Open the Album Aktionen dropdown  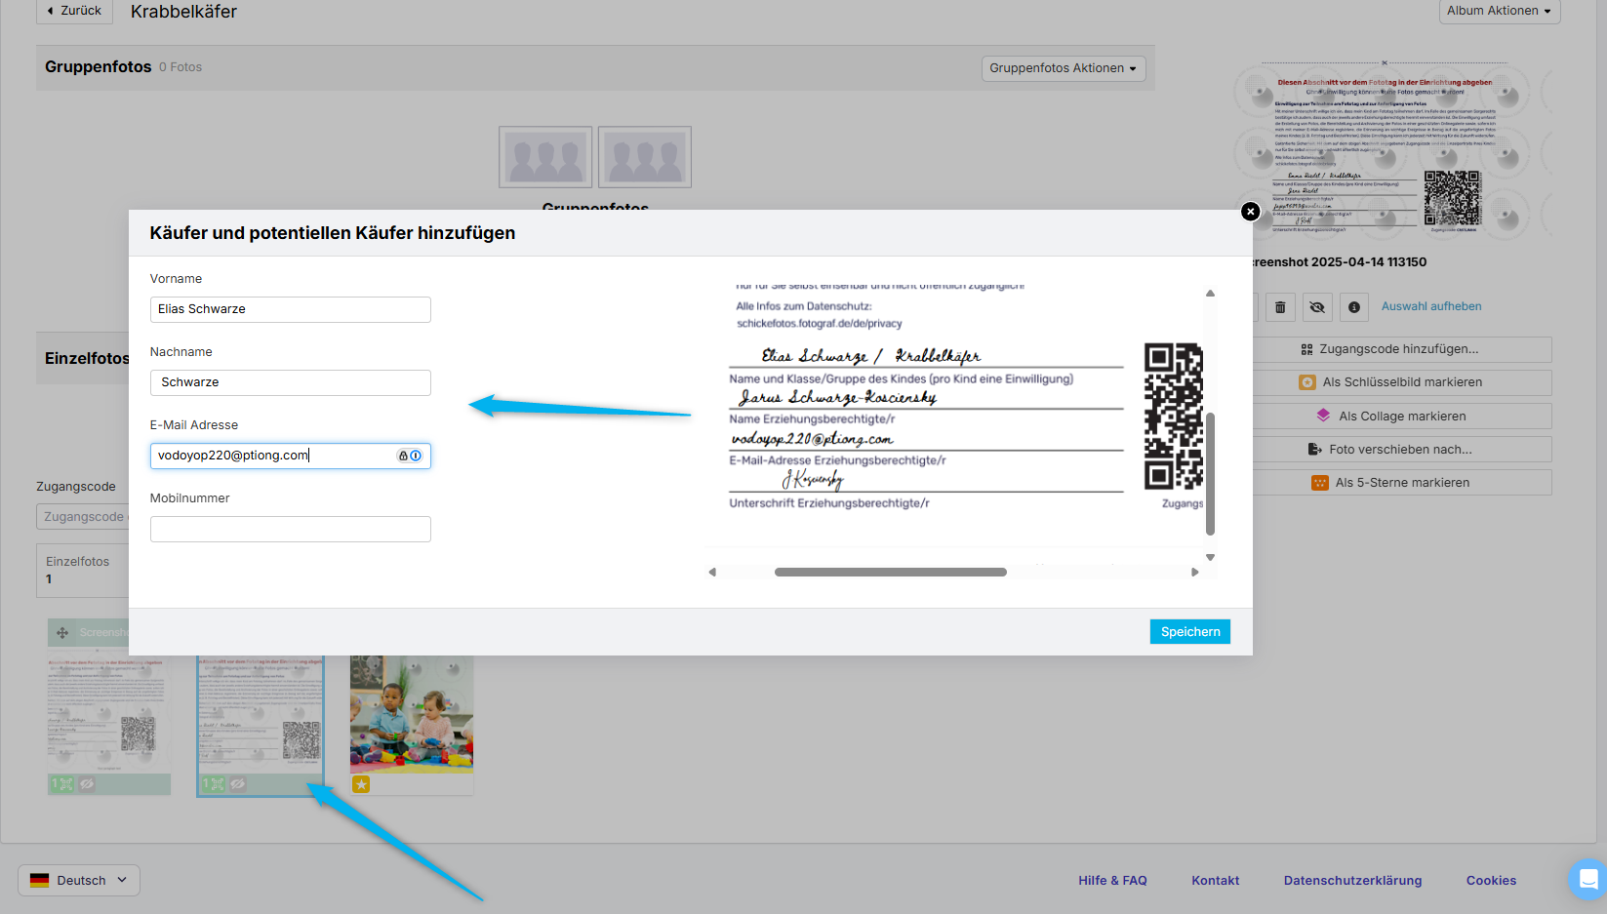(x=1499, y=11)
